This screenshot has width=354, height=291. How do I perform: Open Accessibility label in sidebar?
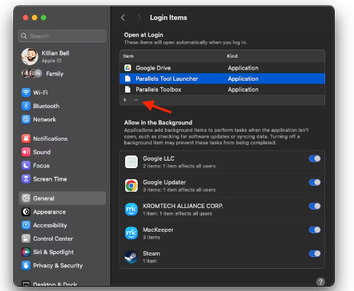[50, 225]
